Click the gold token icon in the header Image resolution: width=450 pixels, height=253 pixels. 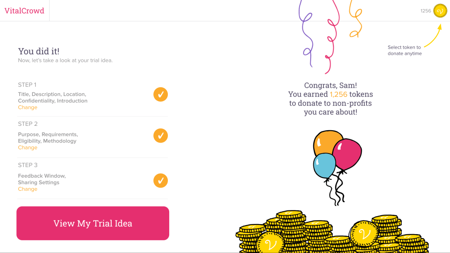click(x=440, y=11)
